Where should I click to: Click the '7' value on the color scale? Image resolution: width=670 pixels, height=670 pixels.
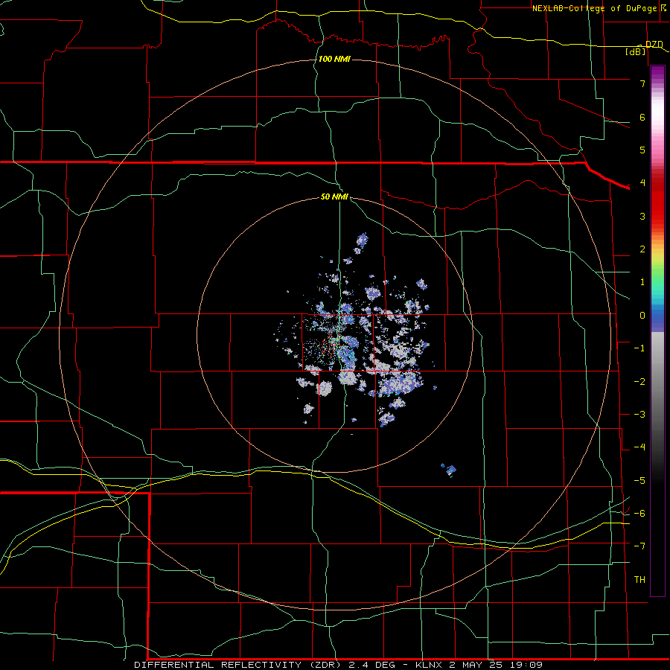[x=642, y=83]
